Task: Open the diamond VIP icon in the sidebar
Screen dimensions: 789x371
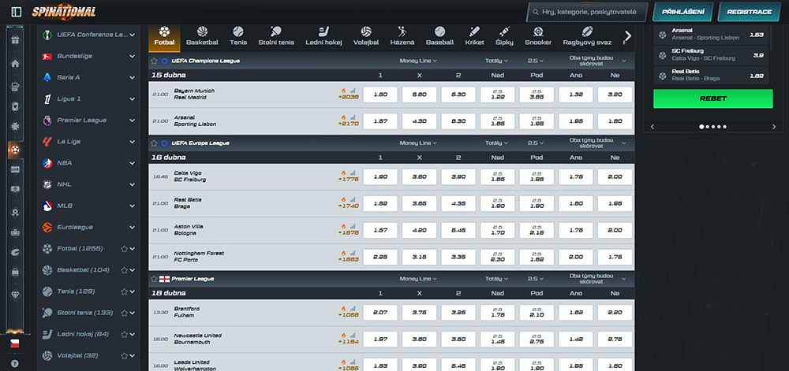Action: pyautogui.click(x=15, y=295)
